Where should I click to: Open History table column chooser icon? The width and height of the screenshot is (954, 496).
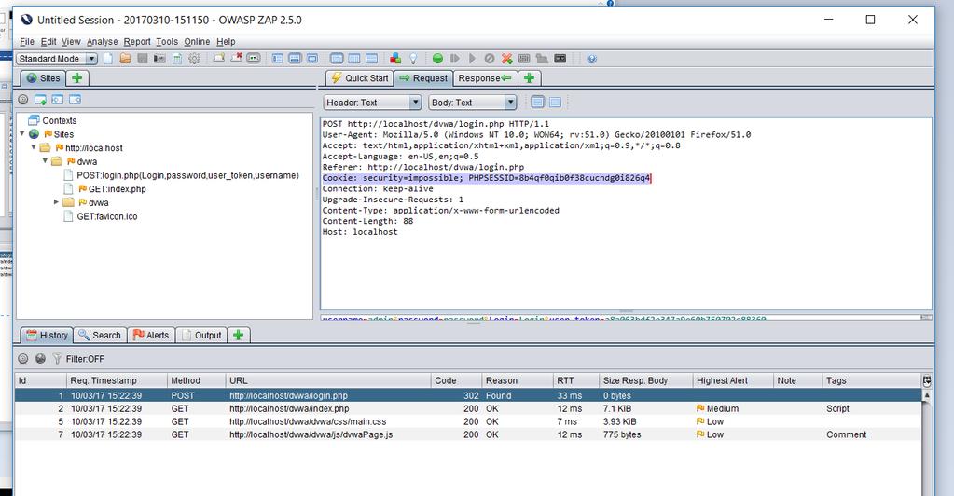(x=927, y=380)
